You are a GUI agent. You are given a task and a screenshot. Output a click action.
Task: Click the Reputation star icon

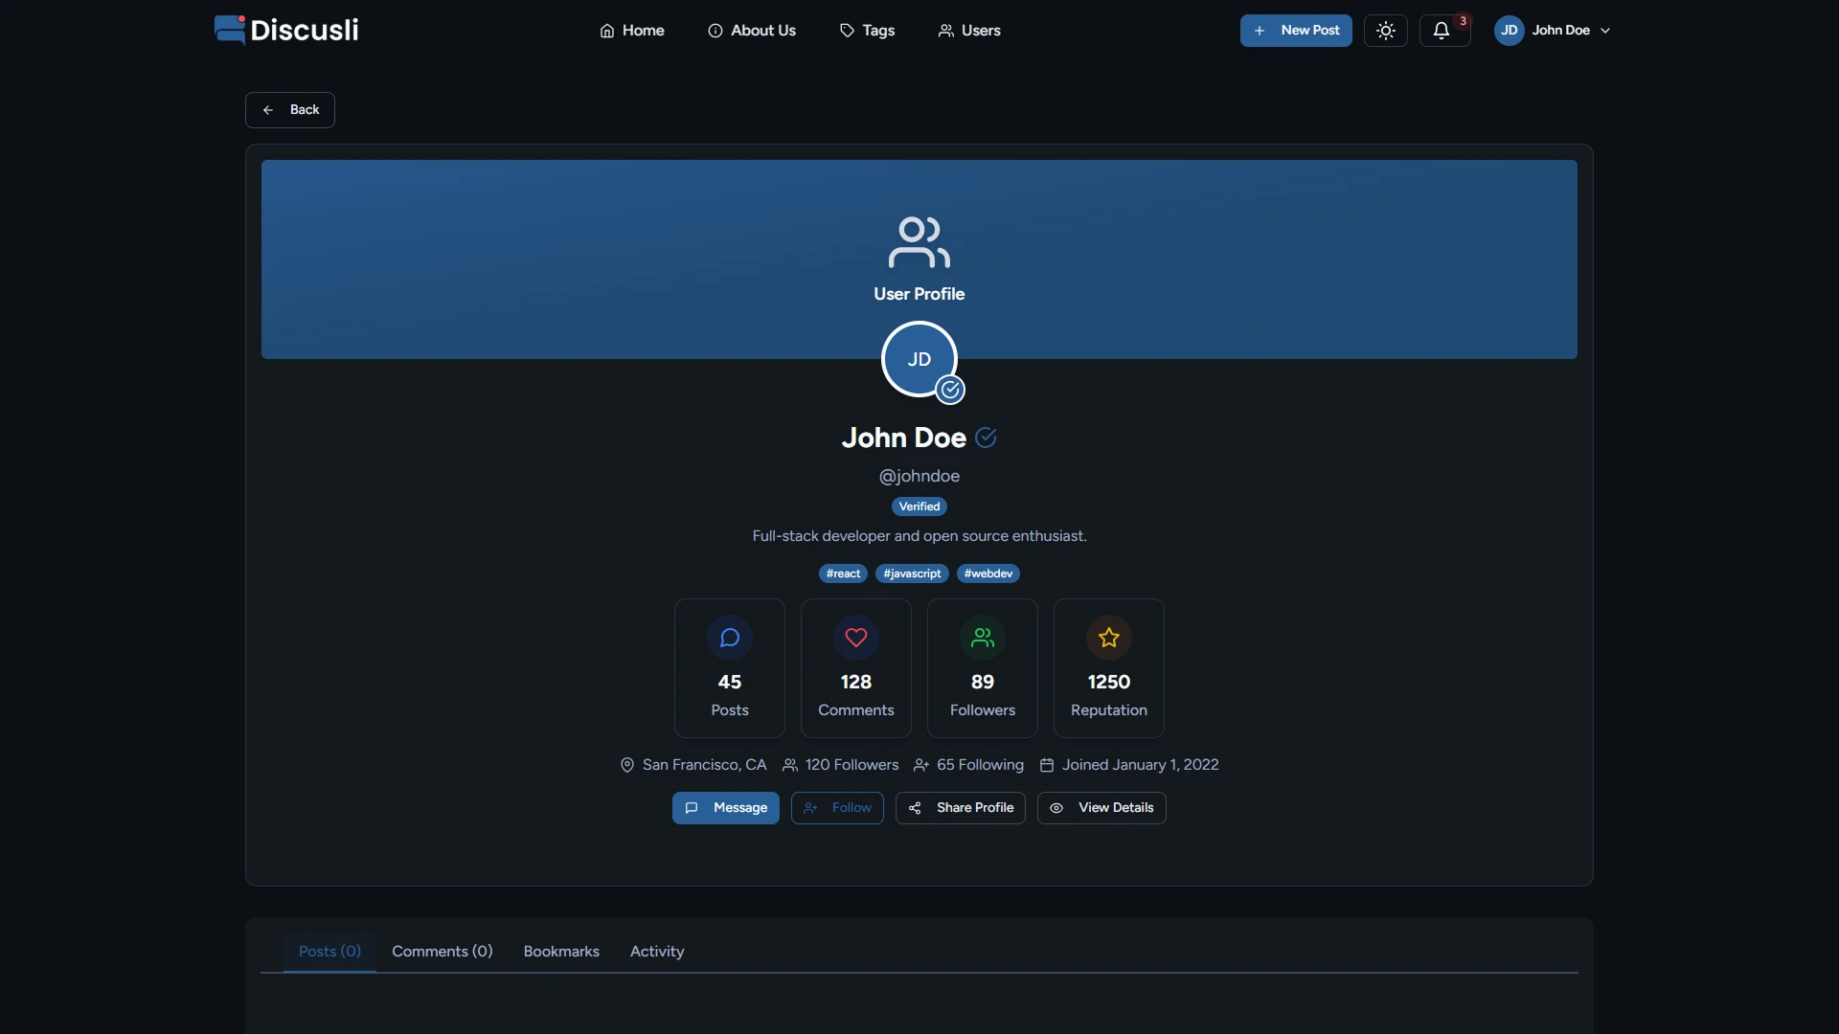pos(1109,638)
